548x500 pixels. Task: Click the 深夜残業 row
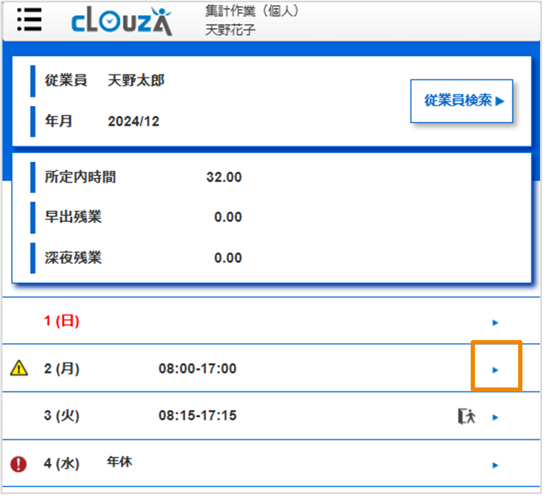coord(73,258)
